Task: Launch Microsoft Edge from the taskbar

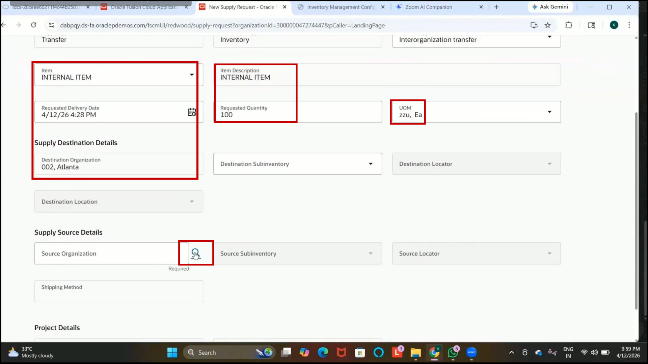Action: pos(323,353)
